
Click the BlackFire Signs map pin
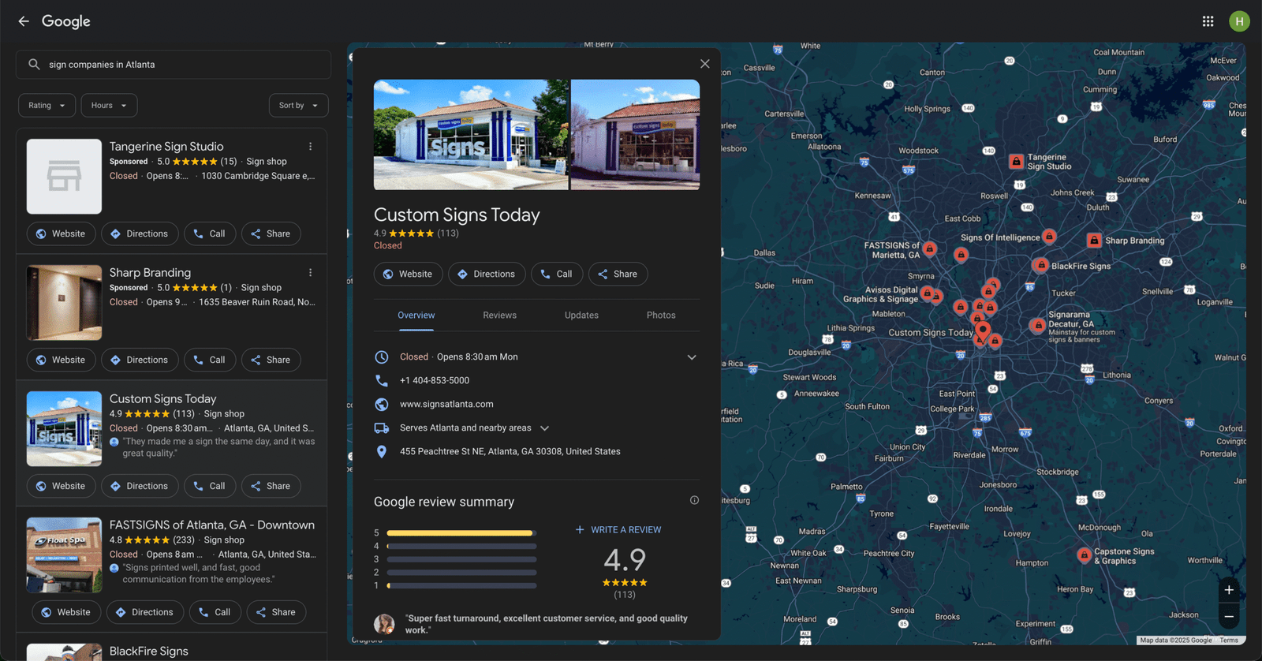click(1041, 266)
